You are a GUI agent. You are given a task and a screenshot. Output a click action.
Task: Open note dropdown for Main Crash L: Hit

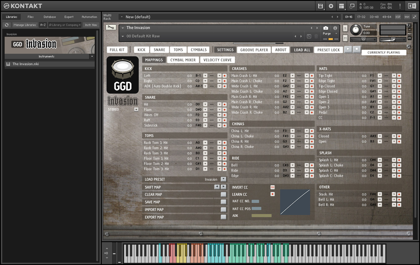tap(292, 76)
